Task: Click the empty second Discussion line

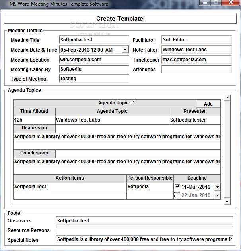Action: [x=117, y=145]
